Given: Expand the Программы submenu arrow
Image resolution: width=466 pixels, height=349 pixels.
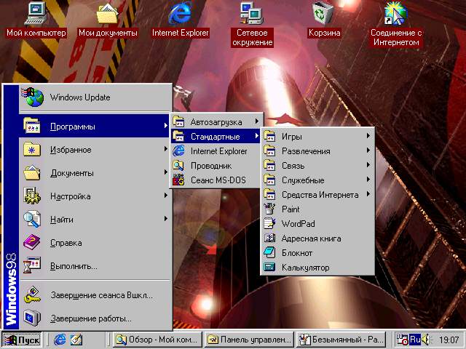Looking at the screenshot, I should coord(166,126).
